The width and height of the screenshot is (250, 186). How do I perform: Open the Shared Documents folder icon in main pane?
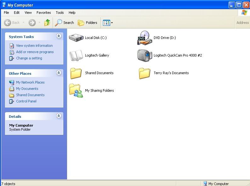76,73
